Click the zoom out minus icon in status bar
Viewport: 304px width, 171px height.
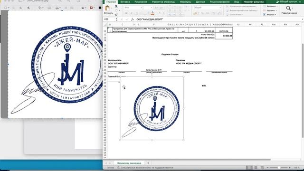pos(268,168)
